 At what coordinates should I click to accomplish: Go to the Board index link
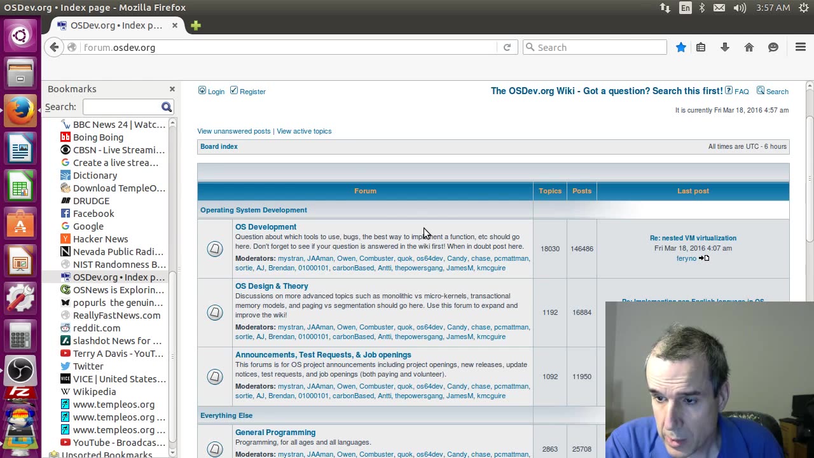[x=219, y=146]
